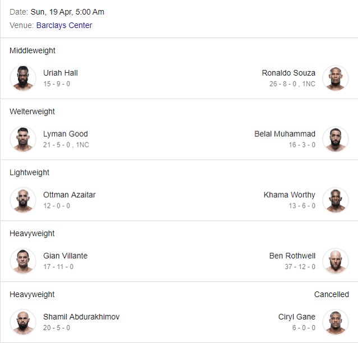Select the Ronaldo Souza name text

288,73
